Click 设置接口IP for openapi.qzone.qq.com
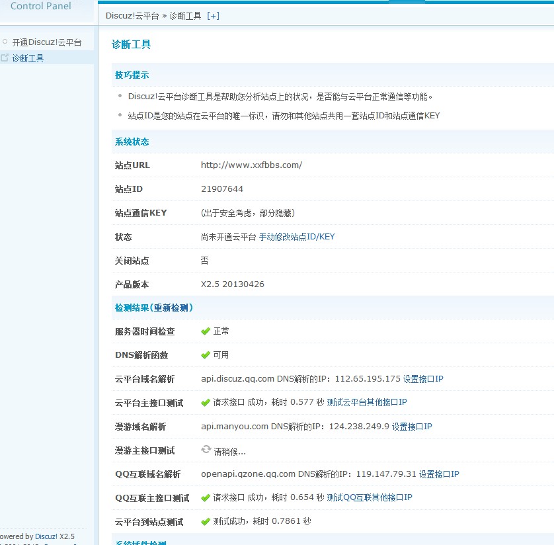 439,474
